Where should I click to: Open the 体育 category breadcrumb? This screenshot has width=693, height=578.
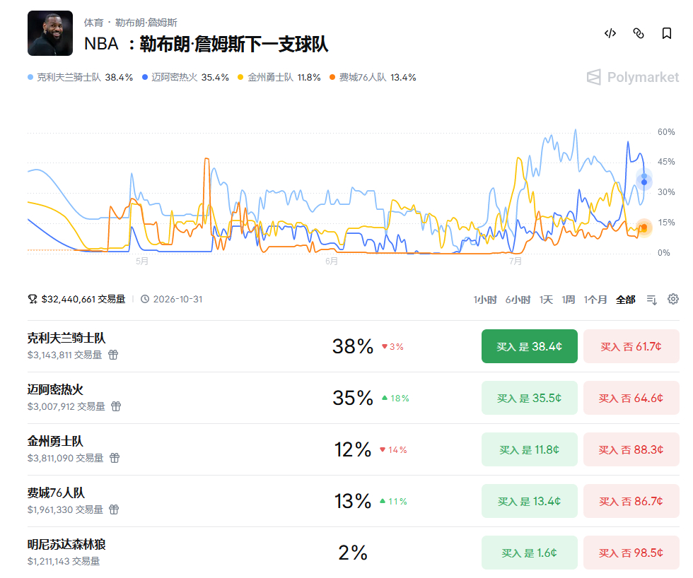pos(93,23)
